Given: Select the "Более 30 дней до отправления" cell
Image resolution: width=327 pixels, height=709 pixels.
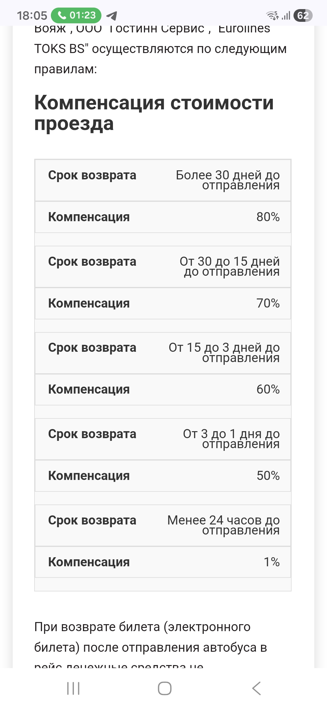Looking at the screenshot, I should click(228, 180).
